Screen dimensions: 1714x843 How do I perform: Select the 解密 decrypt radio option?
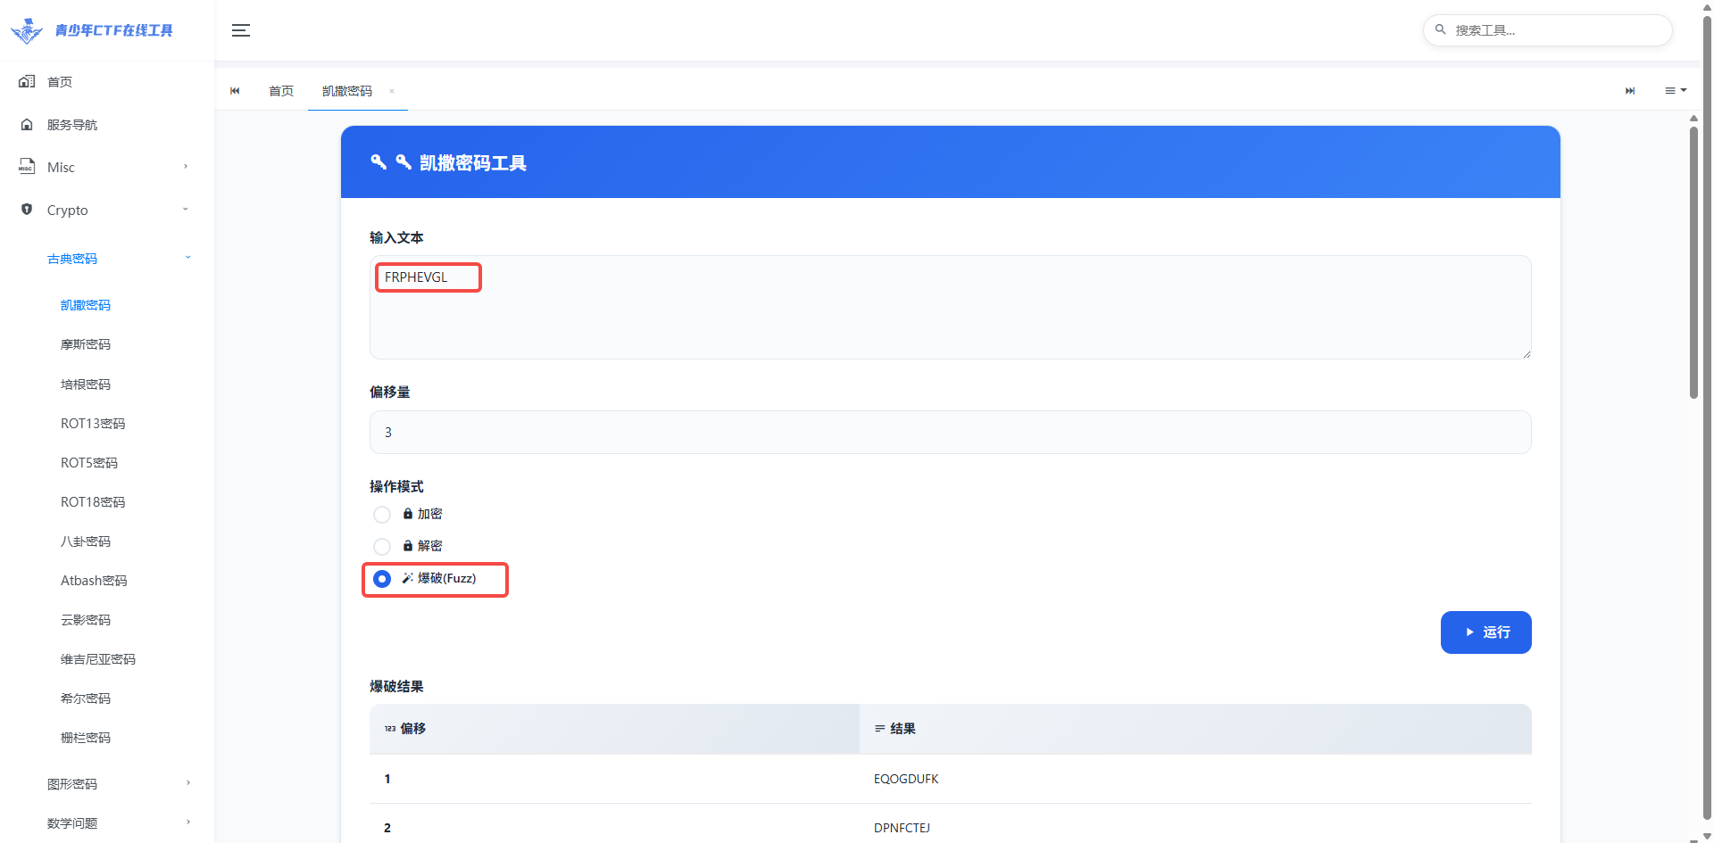click(x=382, y=547)
